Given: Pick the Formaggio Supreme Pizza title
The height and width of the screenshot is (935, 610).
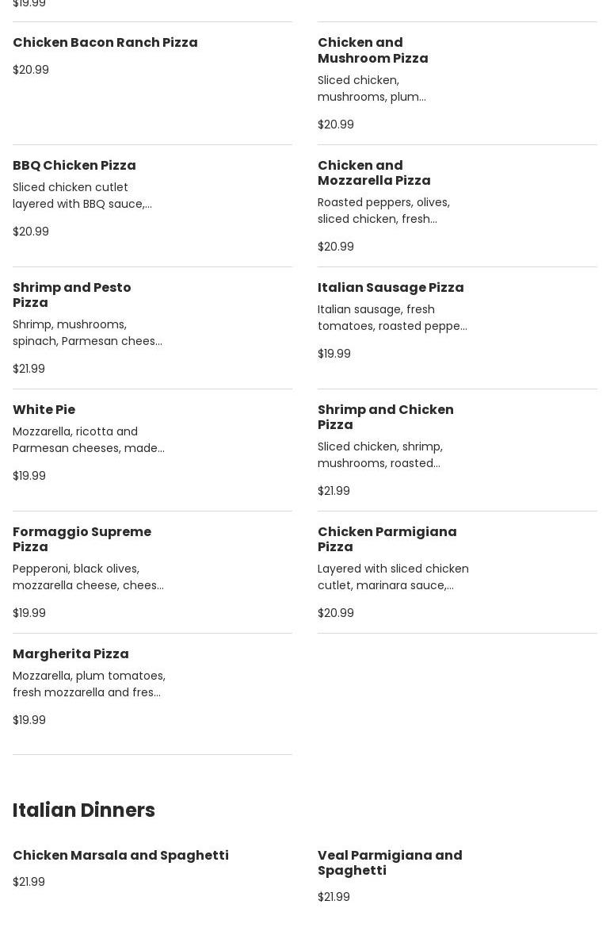Looking at the screenshot, I should (x=82, y=539).
